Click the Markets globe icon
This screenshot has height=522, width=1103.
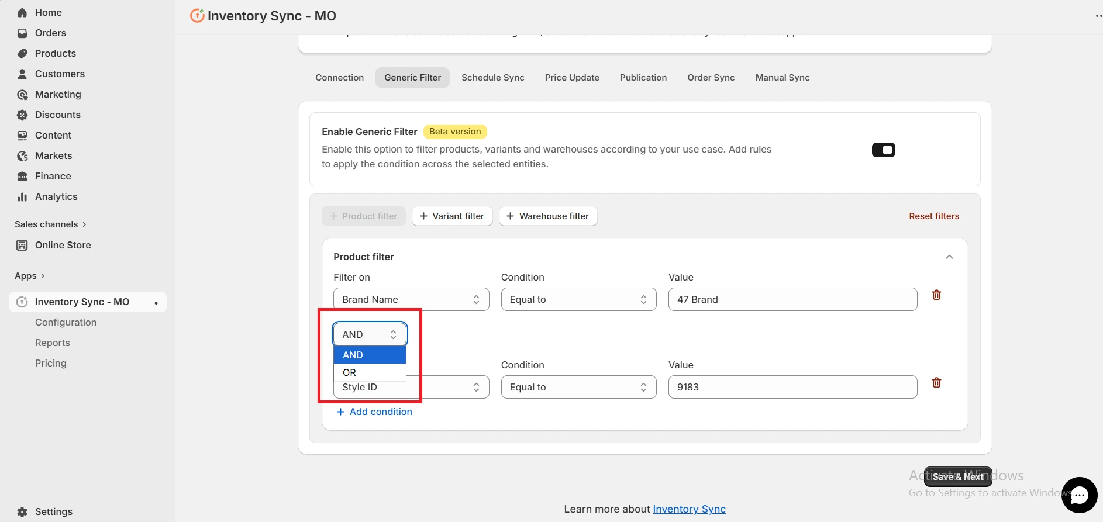pyautogui.click(x=22, y=156)
